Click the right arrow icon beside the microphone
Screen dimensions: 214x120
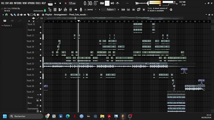click(x=76, y=10)
